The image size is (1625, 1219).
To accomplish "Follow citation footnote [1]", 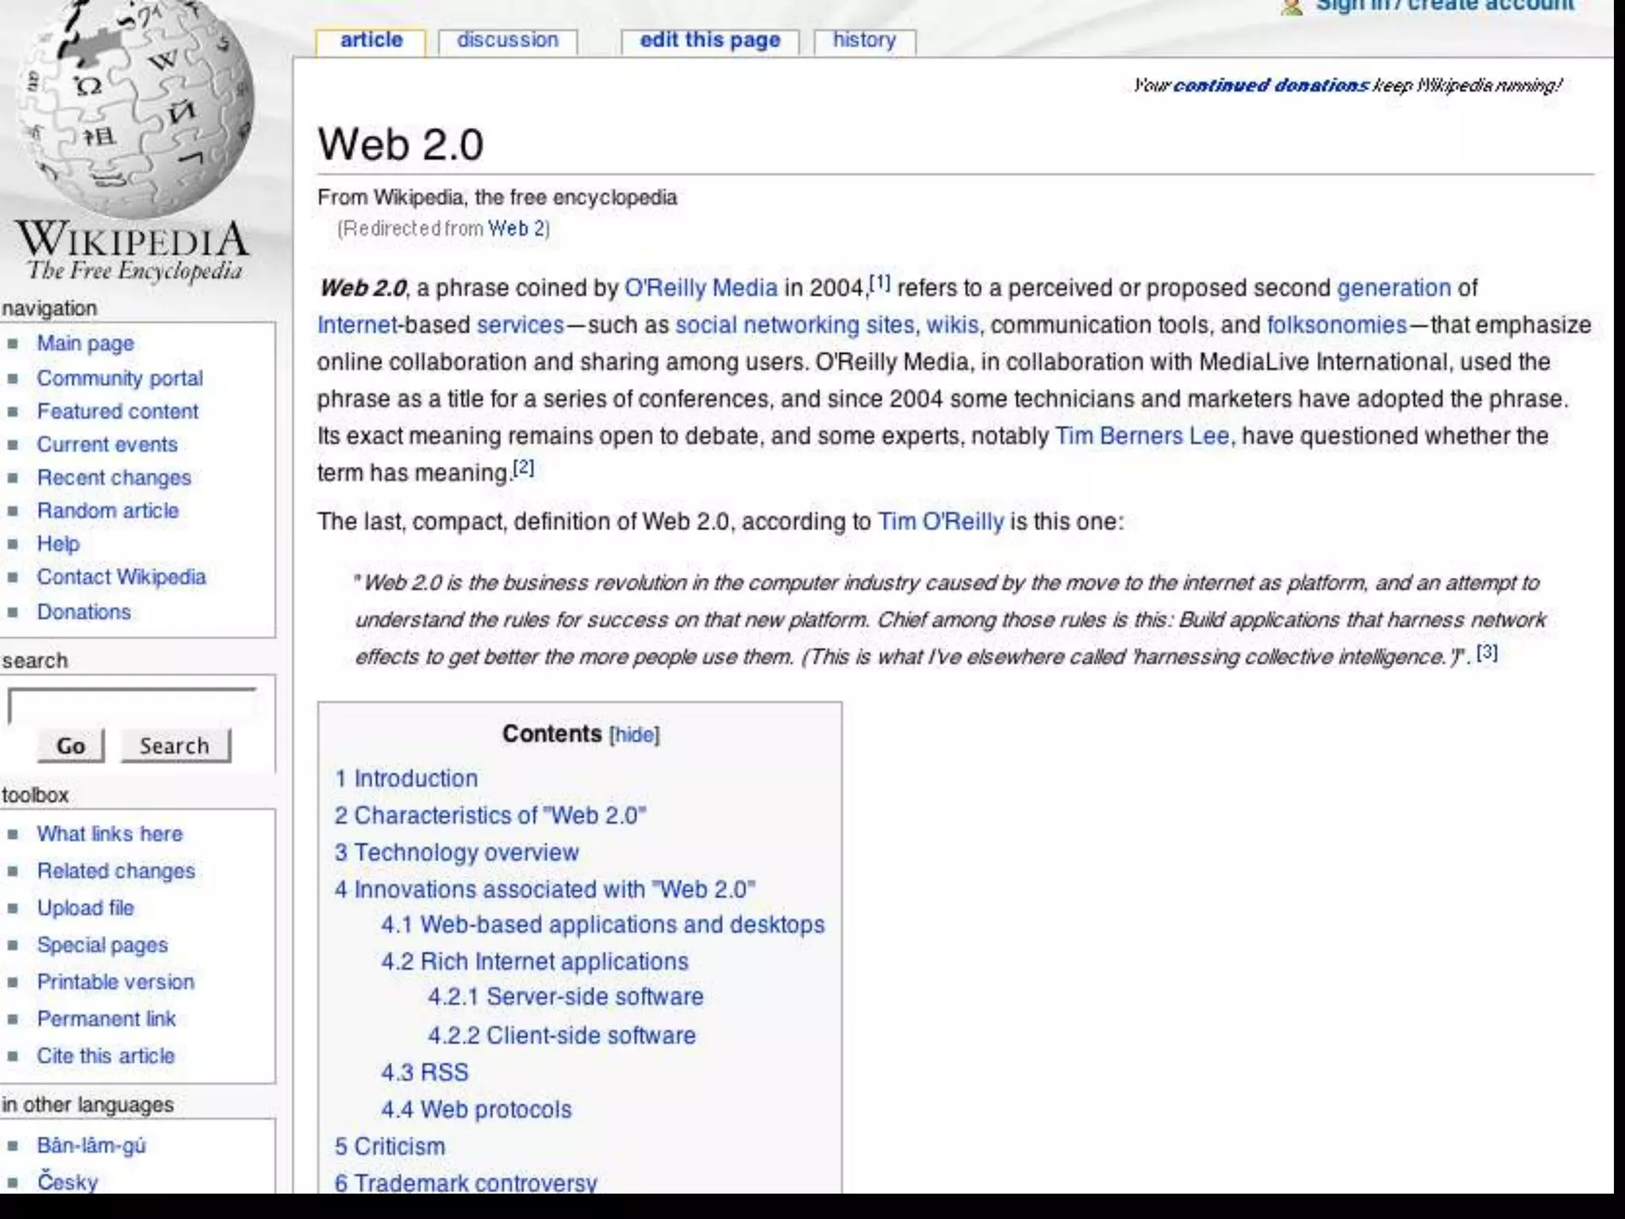I will (x=879, y=283).
